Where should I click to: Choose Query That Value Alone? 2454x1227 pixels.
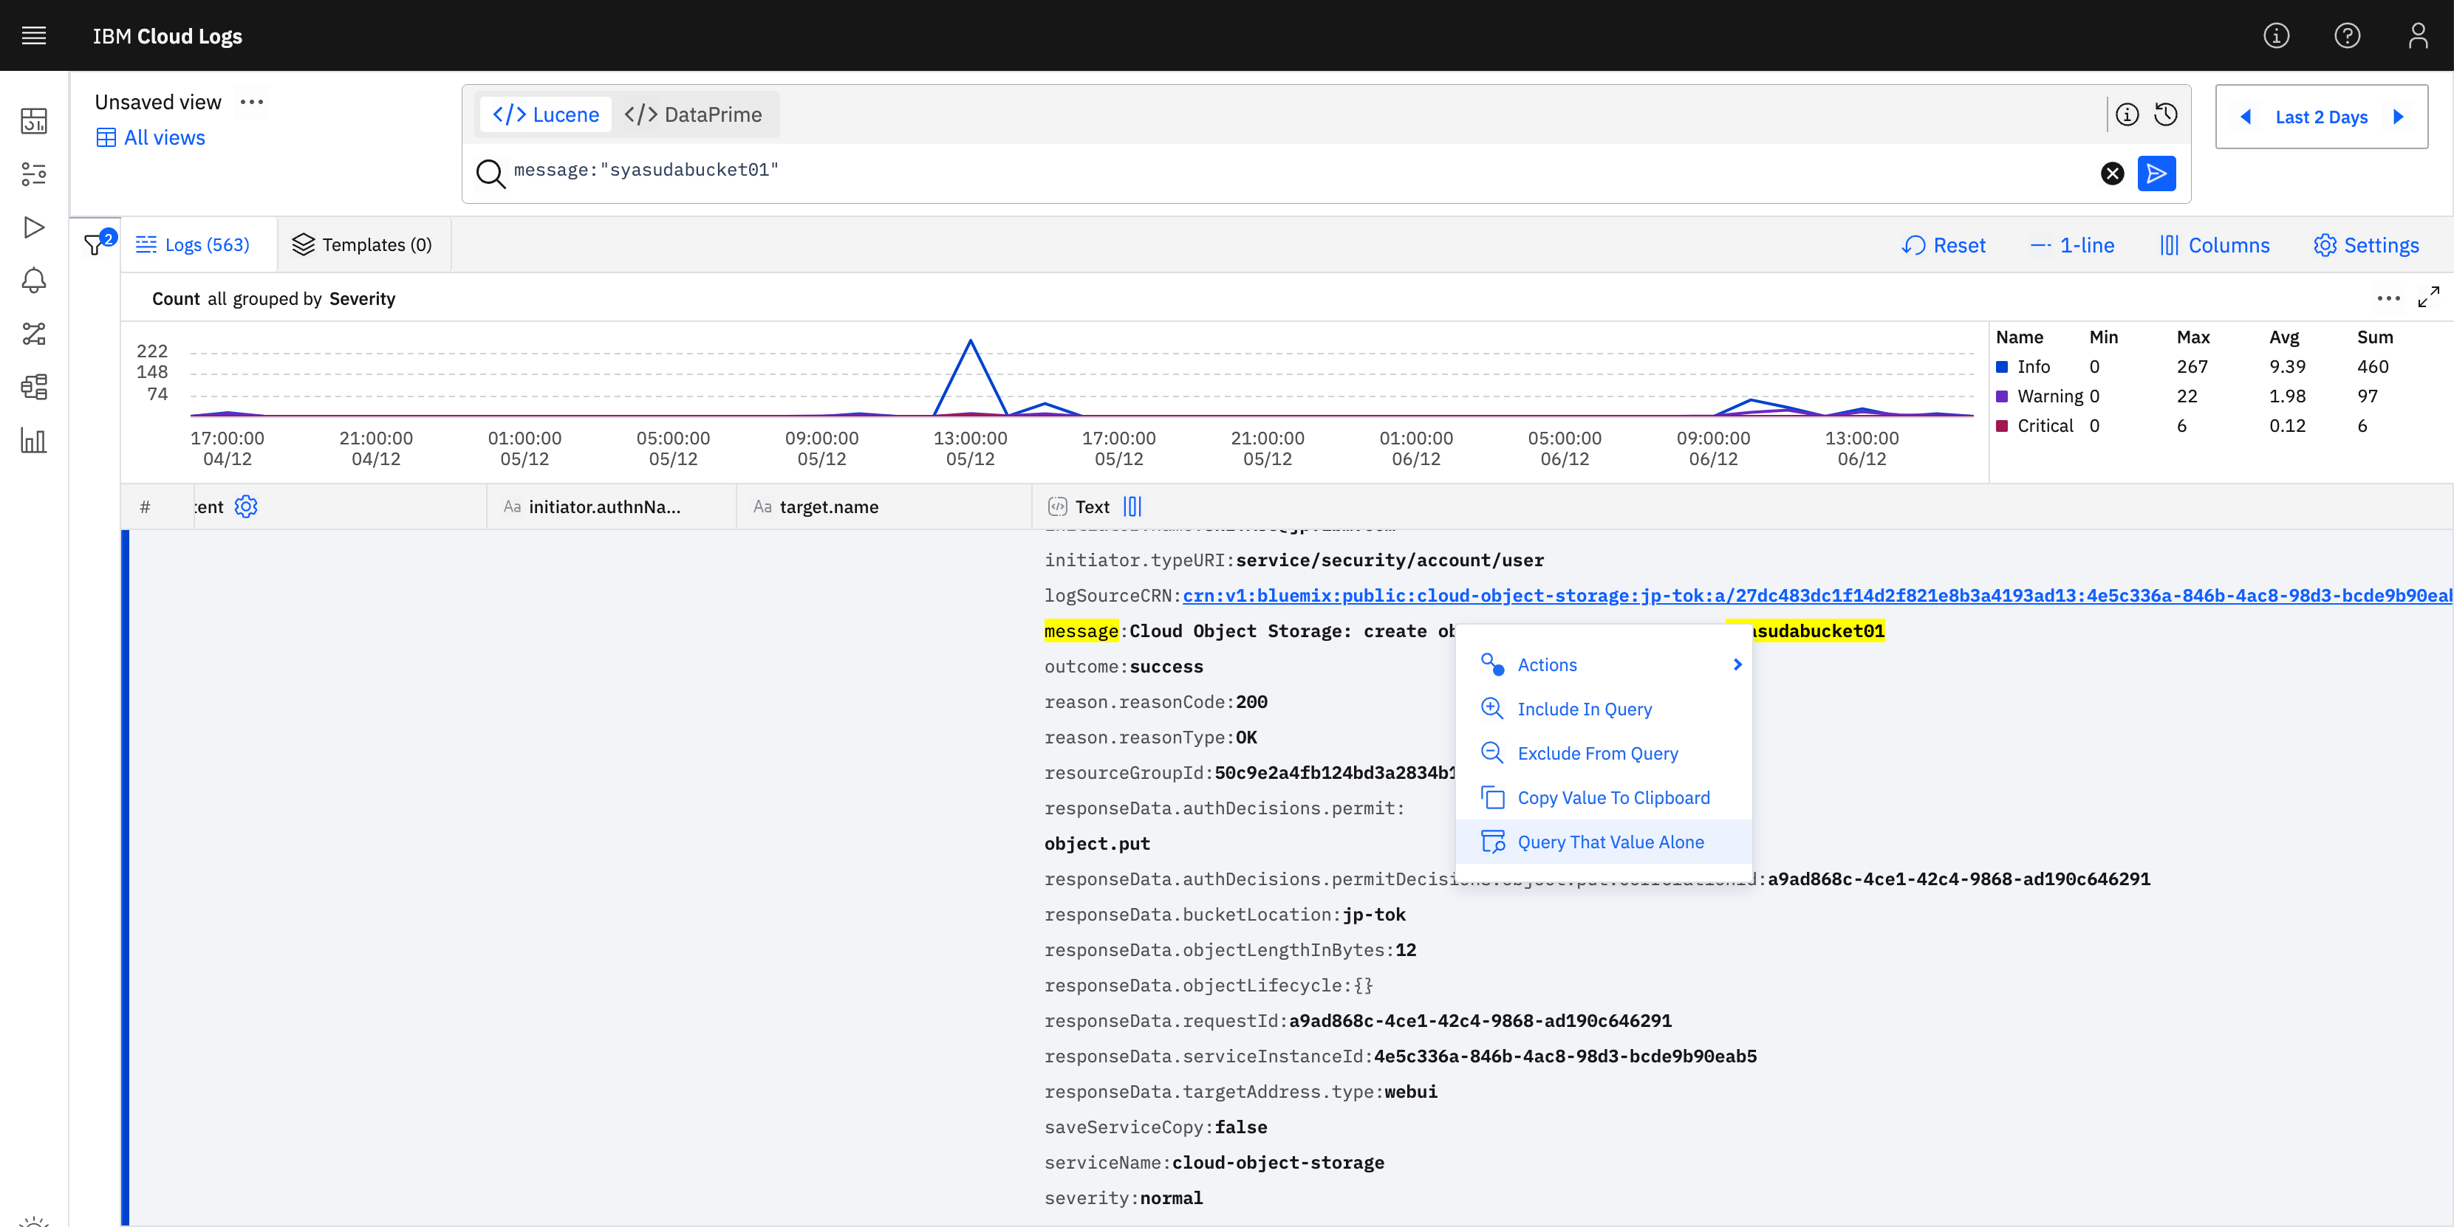tap(1610, 842)
